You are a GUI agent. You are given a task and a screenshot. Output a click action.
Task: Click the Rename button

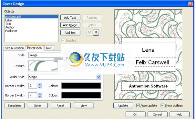point(92,18)
